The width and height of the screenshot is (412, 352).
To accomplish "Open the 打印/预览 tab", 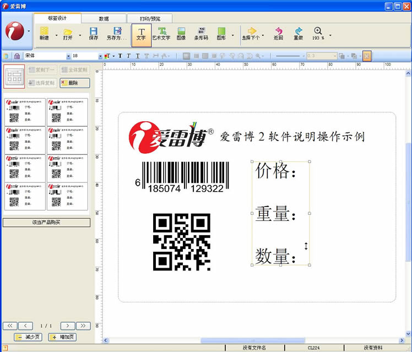I will (x=150, y=19).
